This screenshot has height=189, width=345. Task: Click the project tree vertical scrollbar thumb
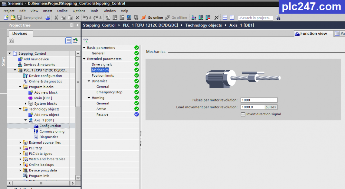pos(78,82)
